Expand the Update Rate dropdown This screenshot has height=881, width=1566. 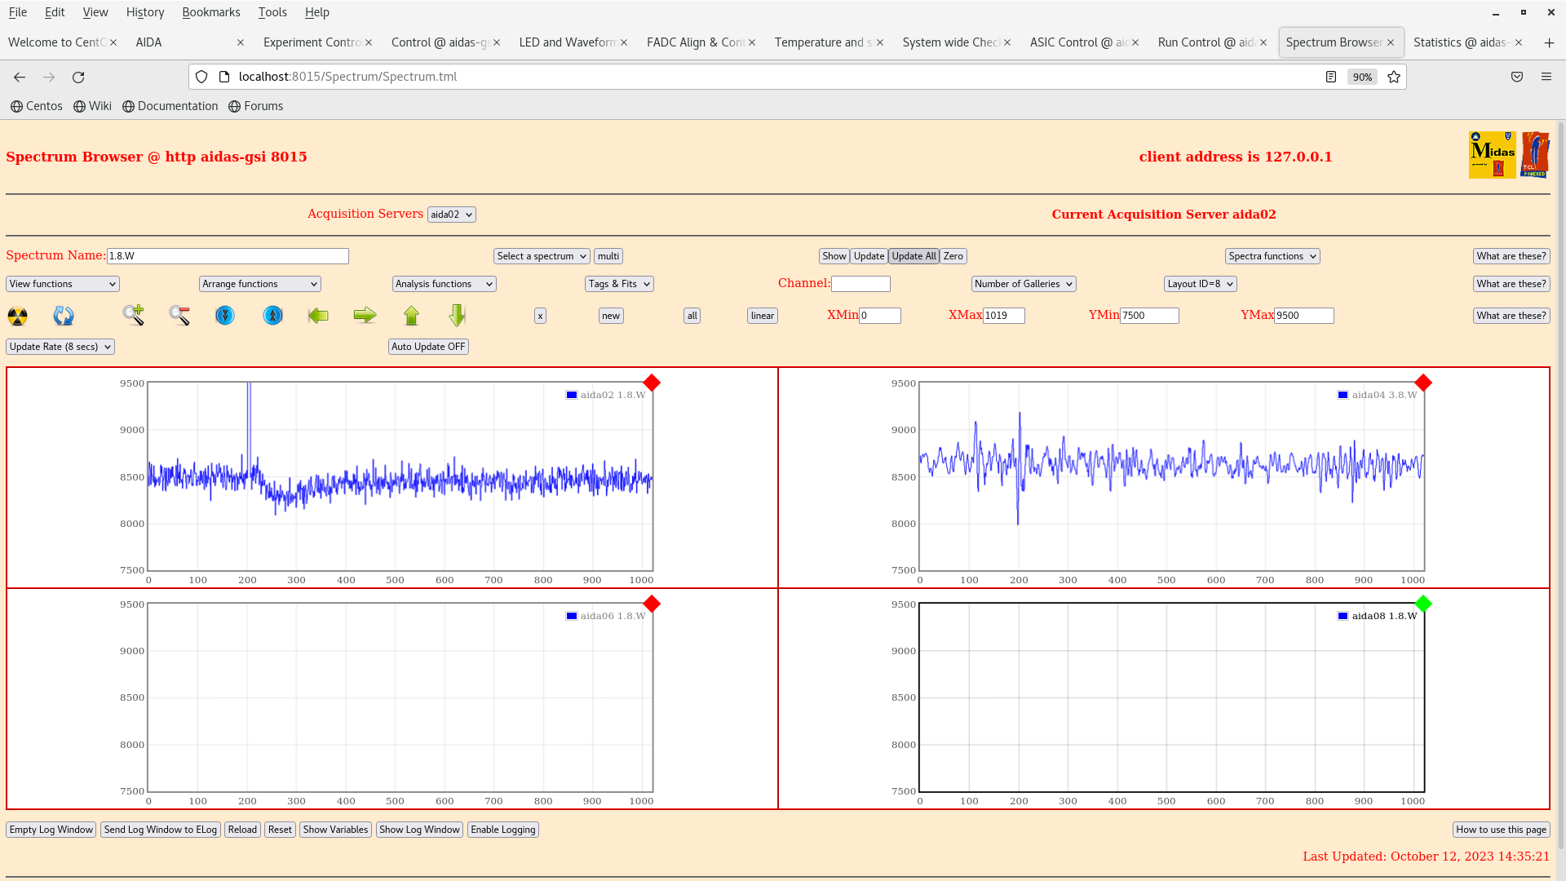(x=60, y=347)
